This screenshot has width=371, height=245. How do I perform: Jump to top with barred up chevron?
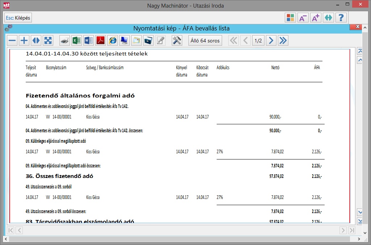[x=360, y=51]
